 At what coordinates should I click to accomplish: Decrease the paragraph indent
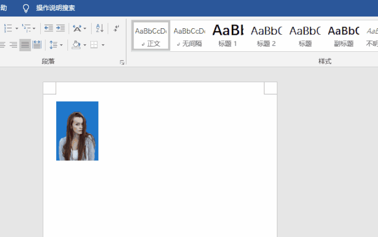click(48, 28)
